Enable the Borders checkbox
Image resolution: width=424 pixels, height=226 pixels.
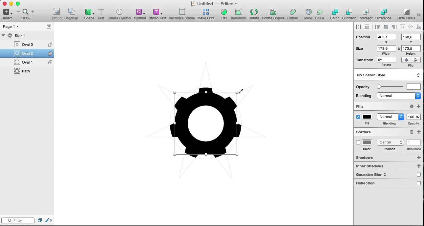tap(358, 142)
